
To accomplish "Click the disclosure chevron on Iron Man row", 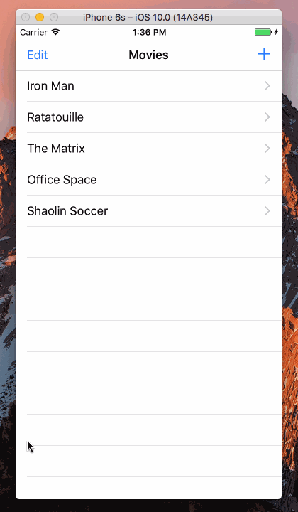I will (x=267, y=86).
